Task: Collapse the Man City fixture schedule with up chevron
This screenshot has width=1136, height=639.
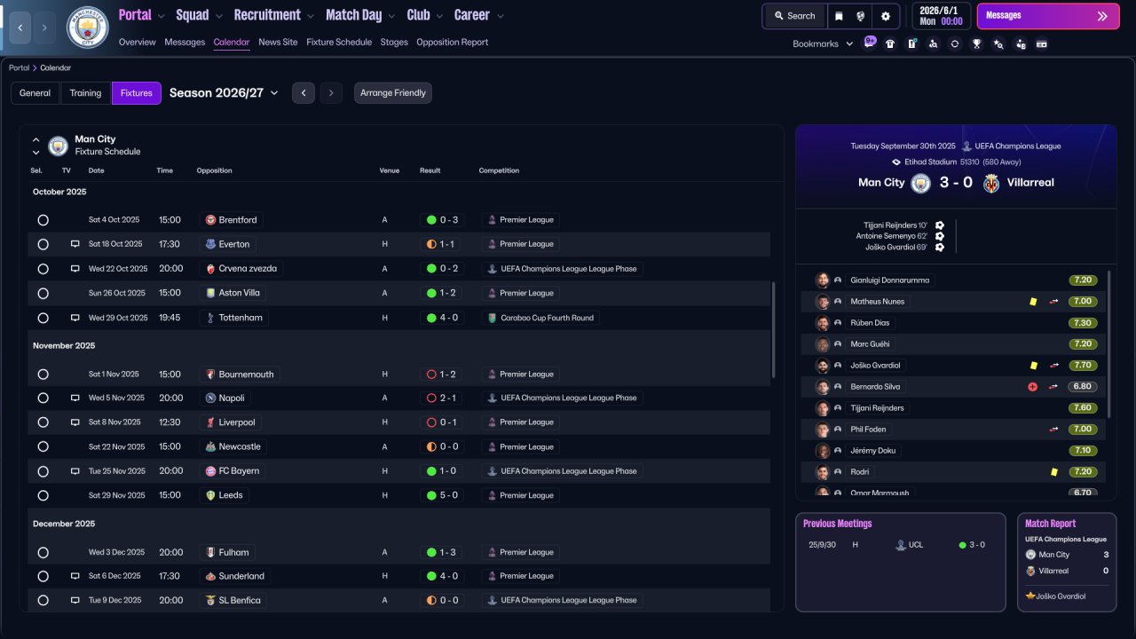Action: coord(36,139)
